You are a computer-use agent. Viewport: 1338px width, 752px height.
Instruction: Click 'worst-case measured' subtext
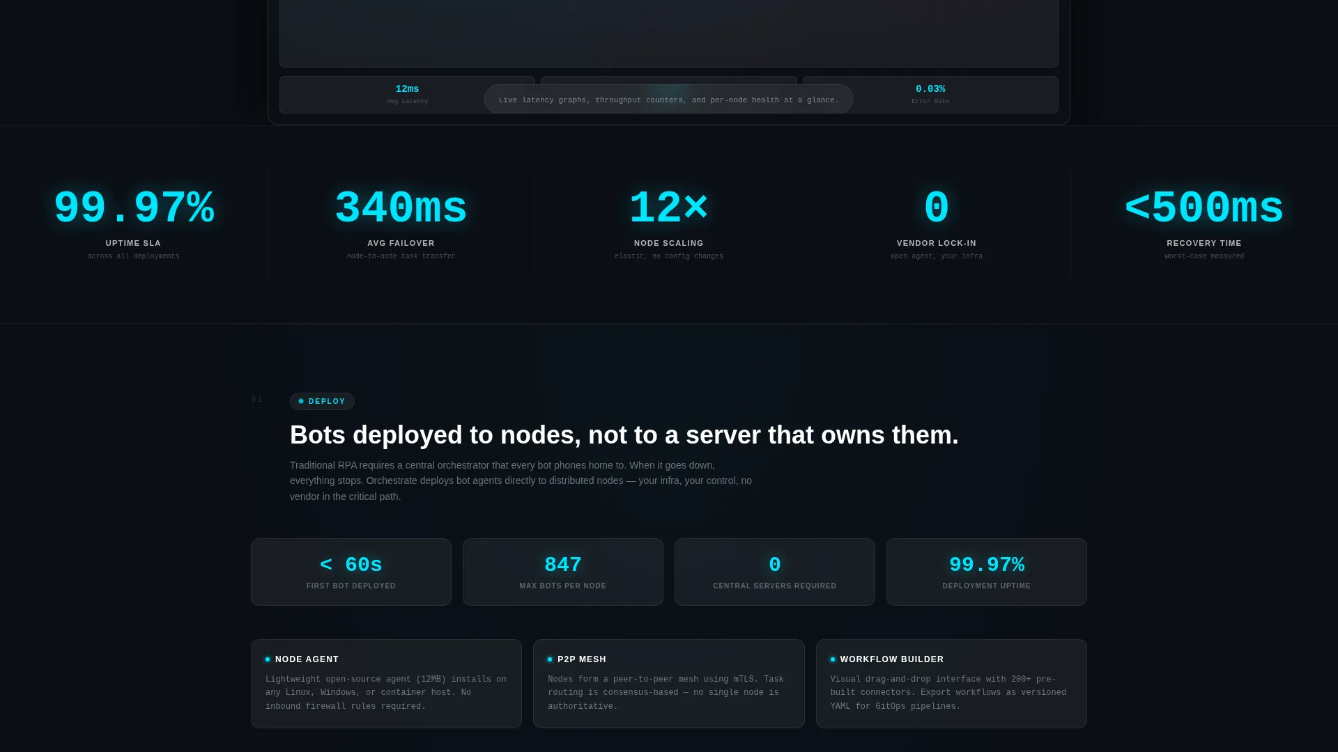tap(1204, 256)
